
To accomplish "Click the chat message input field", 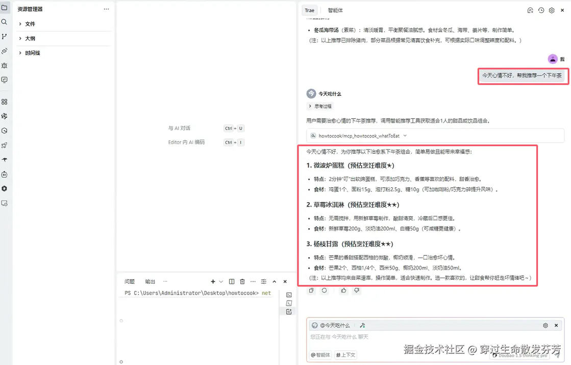I will click(x=435, y=337).
